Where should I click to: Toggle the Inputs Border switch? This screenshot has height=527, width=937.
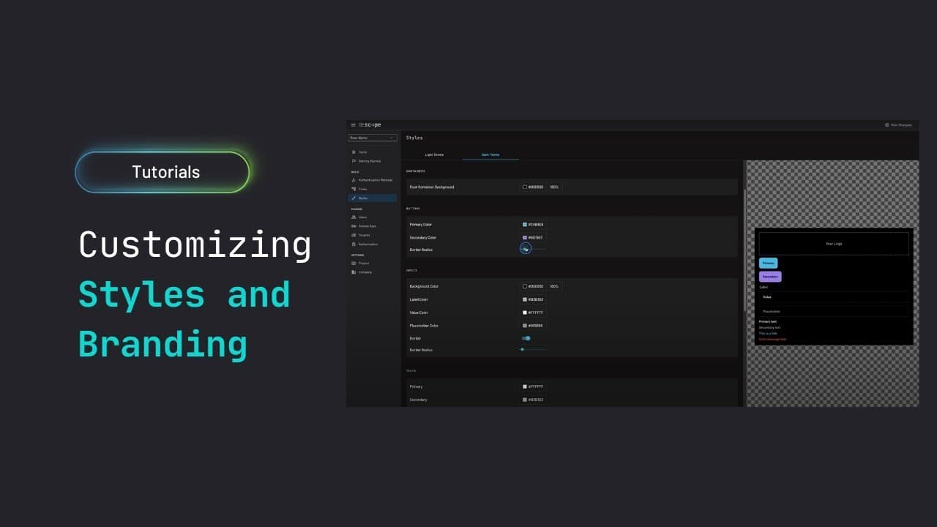[x=526, y=338]
